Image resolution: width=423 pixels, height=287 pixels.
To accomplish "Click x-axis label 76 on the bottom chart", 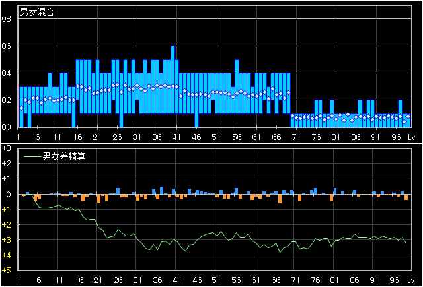I will pos(315,280).
